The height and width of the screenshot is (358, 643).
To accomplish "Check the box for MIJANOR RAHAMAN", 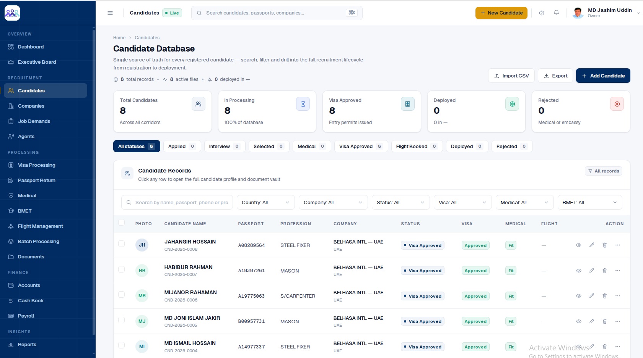I will [122, 295].
